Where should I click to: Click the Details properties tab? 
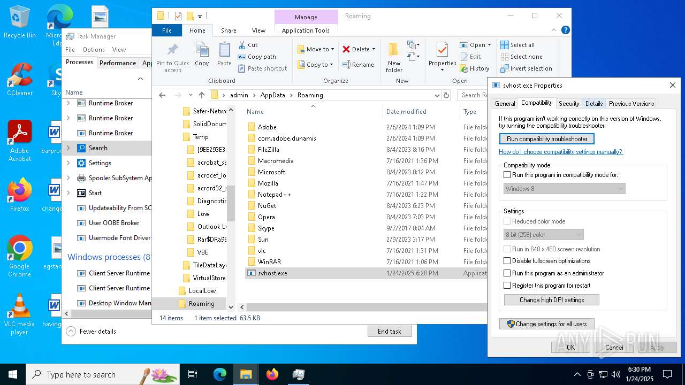[593, 104]
